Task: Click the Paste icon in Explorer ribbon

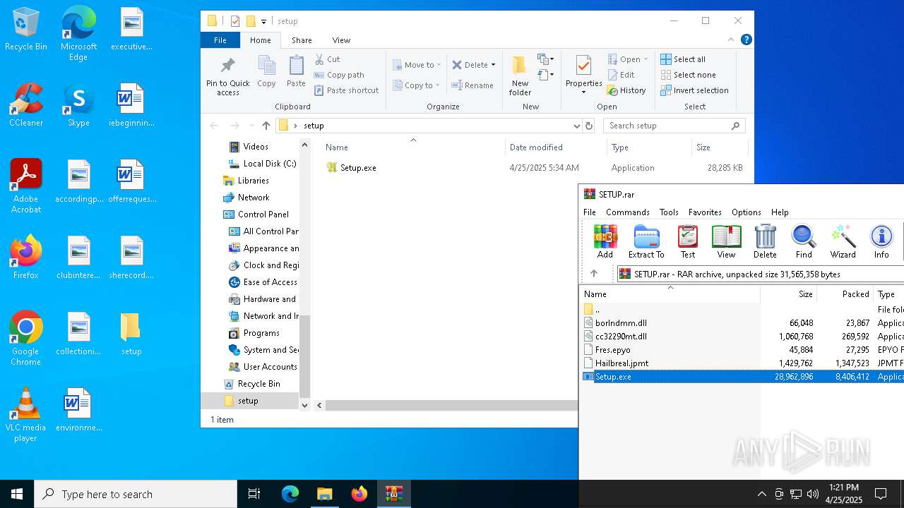Action: [296, 72]
